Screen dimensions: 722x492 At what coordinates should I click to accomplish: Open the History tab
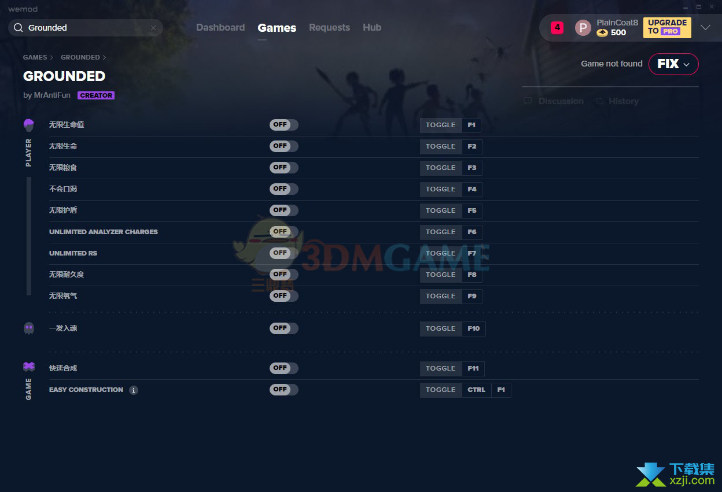(624, 101)
